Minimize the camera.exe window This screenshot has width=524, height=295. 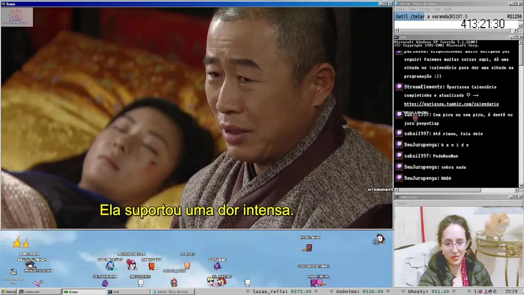click(x=511, y=197)
